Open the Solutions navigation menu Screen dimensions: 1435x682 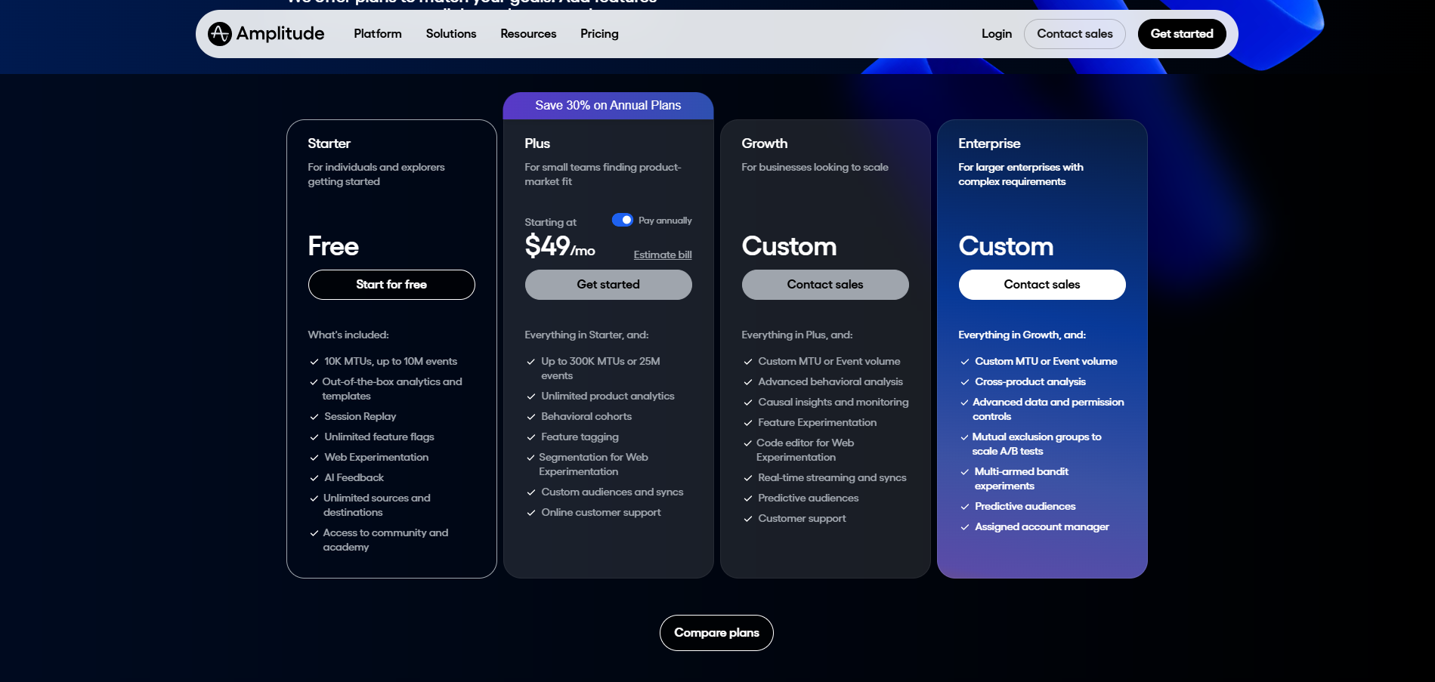[x=450, y=33]
